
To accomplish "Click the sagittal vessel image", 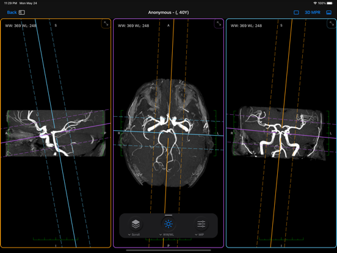I will 56,133.
